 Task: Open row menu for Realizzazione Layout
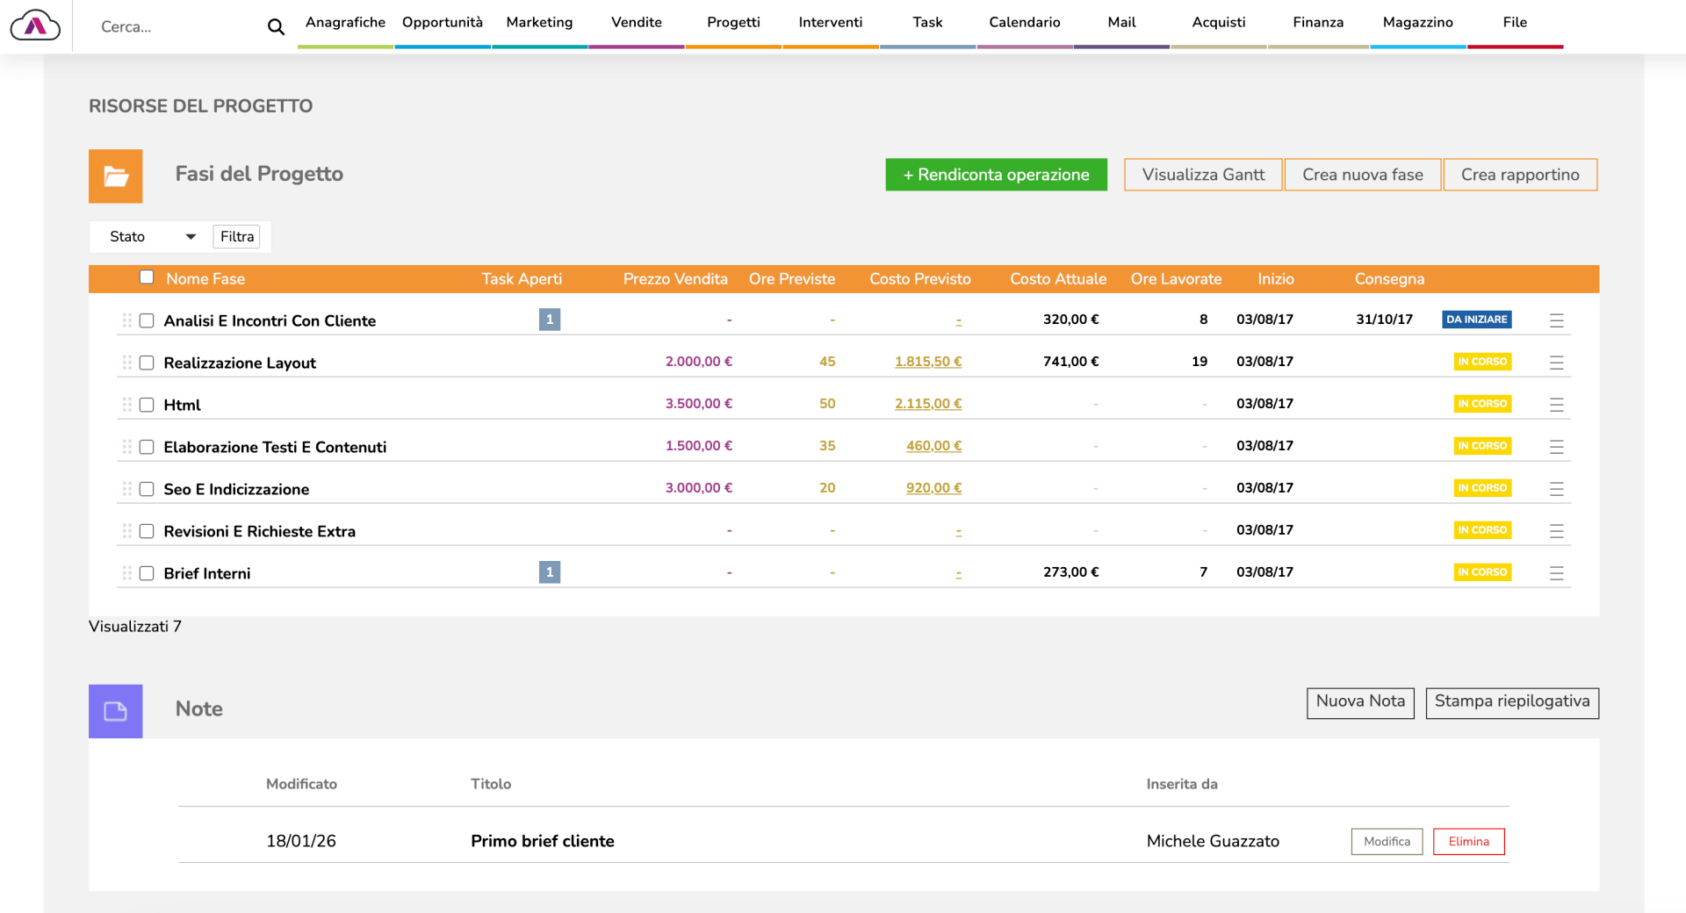click(1556, 363)
